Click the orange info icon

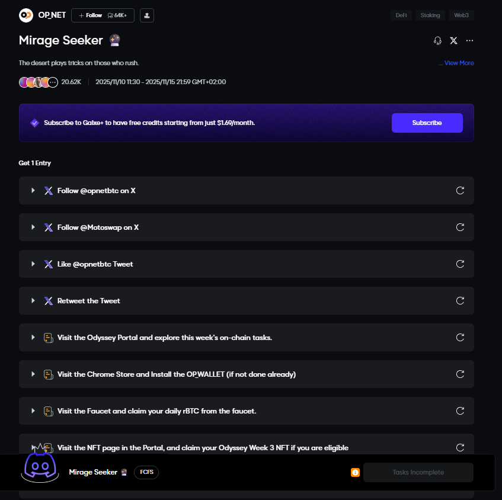355,473
